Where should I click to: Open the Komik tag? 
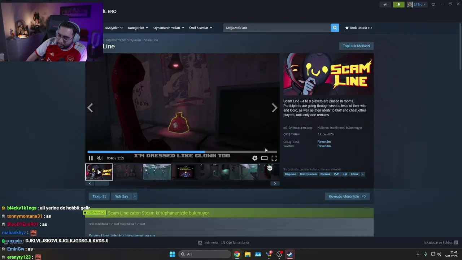pos(354,174)
